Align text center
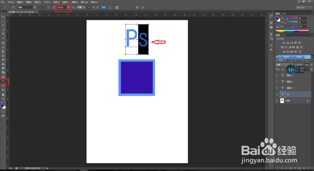Viewport: 314px width, 171px height. point(94,8)
